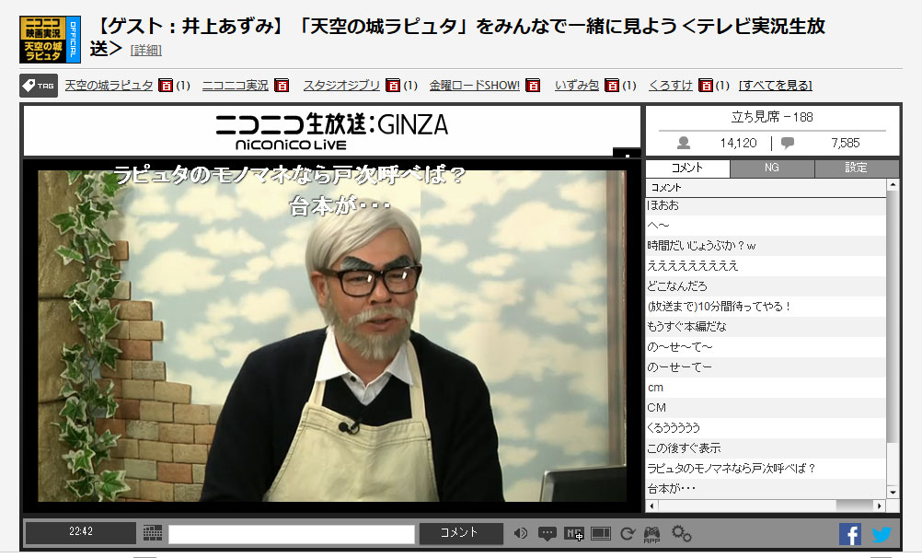The width and height of the screenshot is (922, 558).
Task: Open the 天空の城ラピュタ tag link
Action: point(109,86)
